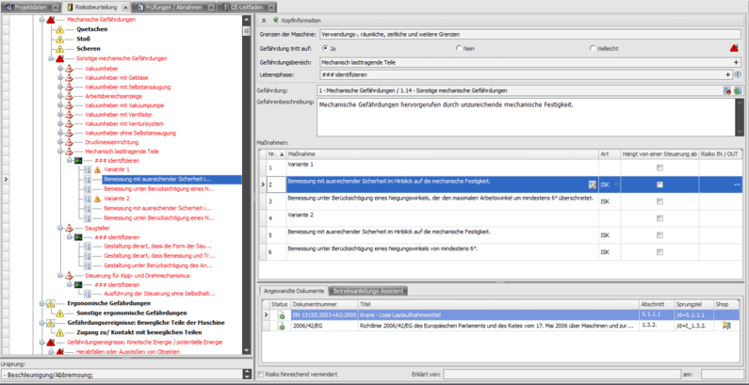Viewport: 749px width, 385px height.
Task: Click the yellow warning icon beside Quetschen
Action: pyautogui.click(x=59, y=29)
